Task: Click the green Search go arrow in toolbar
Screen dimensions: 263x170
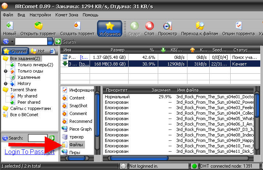Action: tap(58, 41)
